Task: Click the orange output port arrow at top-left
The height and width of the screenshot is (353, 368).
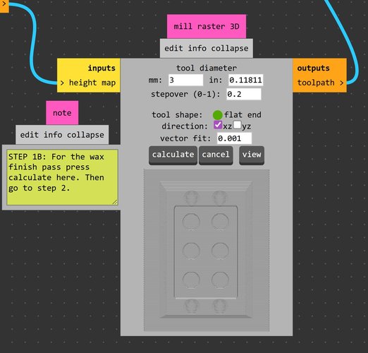Action: tap(4, 4)
